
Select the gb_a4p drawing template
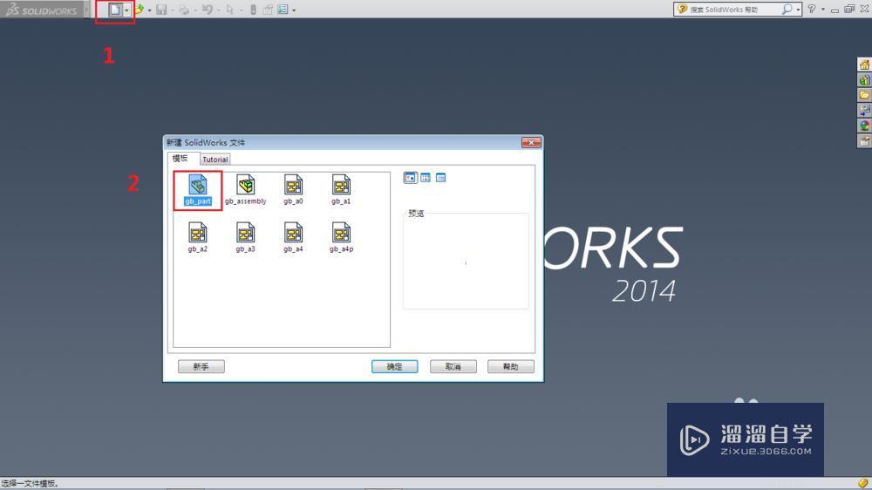pyautogui.click(x=341, y=237)
